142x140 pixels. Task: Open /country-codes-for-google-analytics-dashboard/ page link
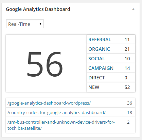pos(56,113)
